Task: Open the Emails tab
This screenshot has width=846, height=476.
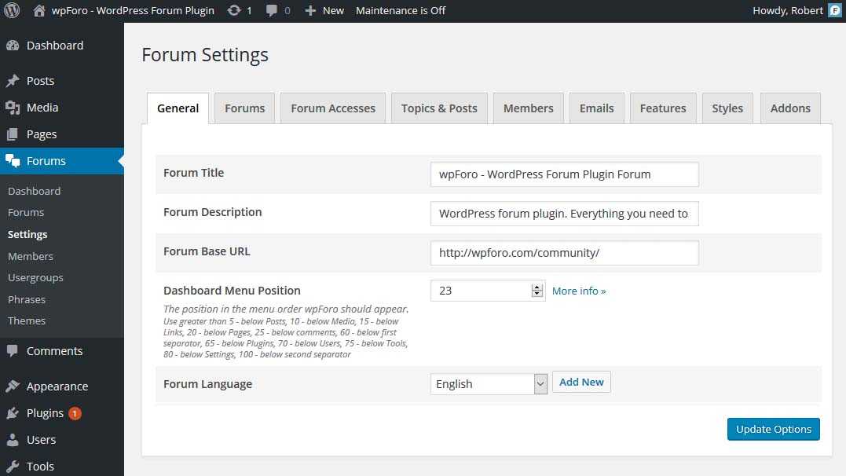Action: 597,108
